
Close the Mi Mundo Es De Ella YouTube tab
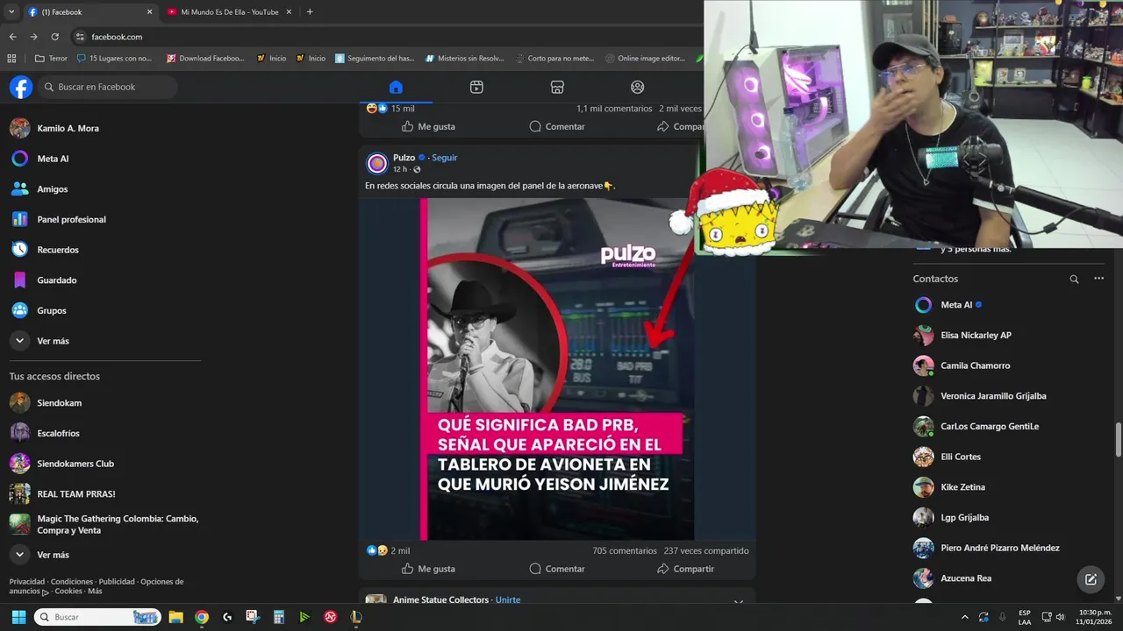290,12
